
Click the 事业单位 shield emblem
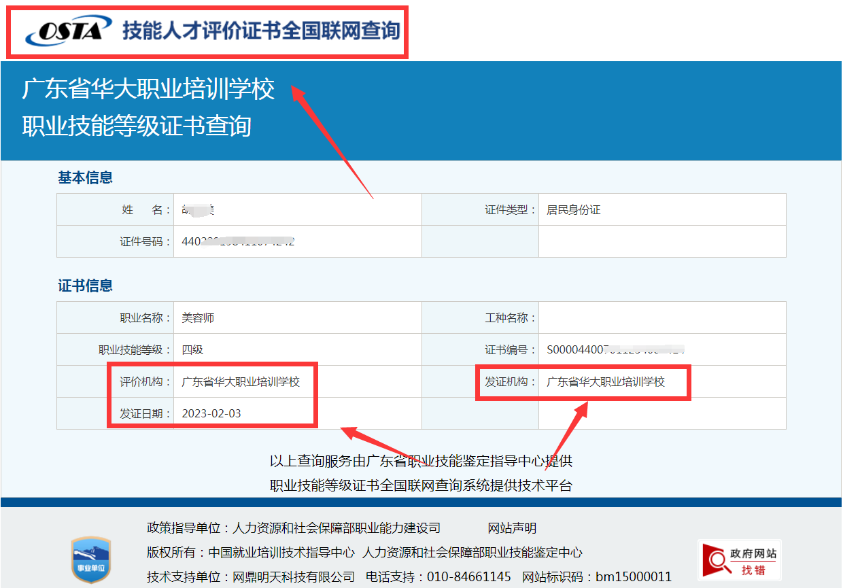tap(90, 559)
